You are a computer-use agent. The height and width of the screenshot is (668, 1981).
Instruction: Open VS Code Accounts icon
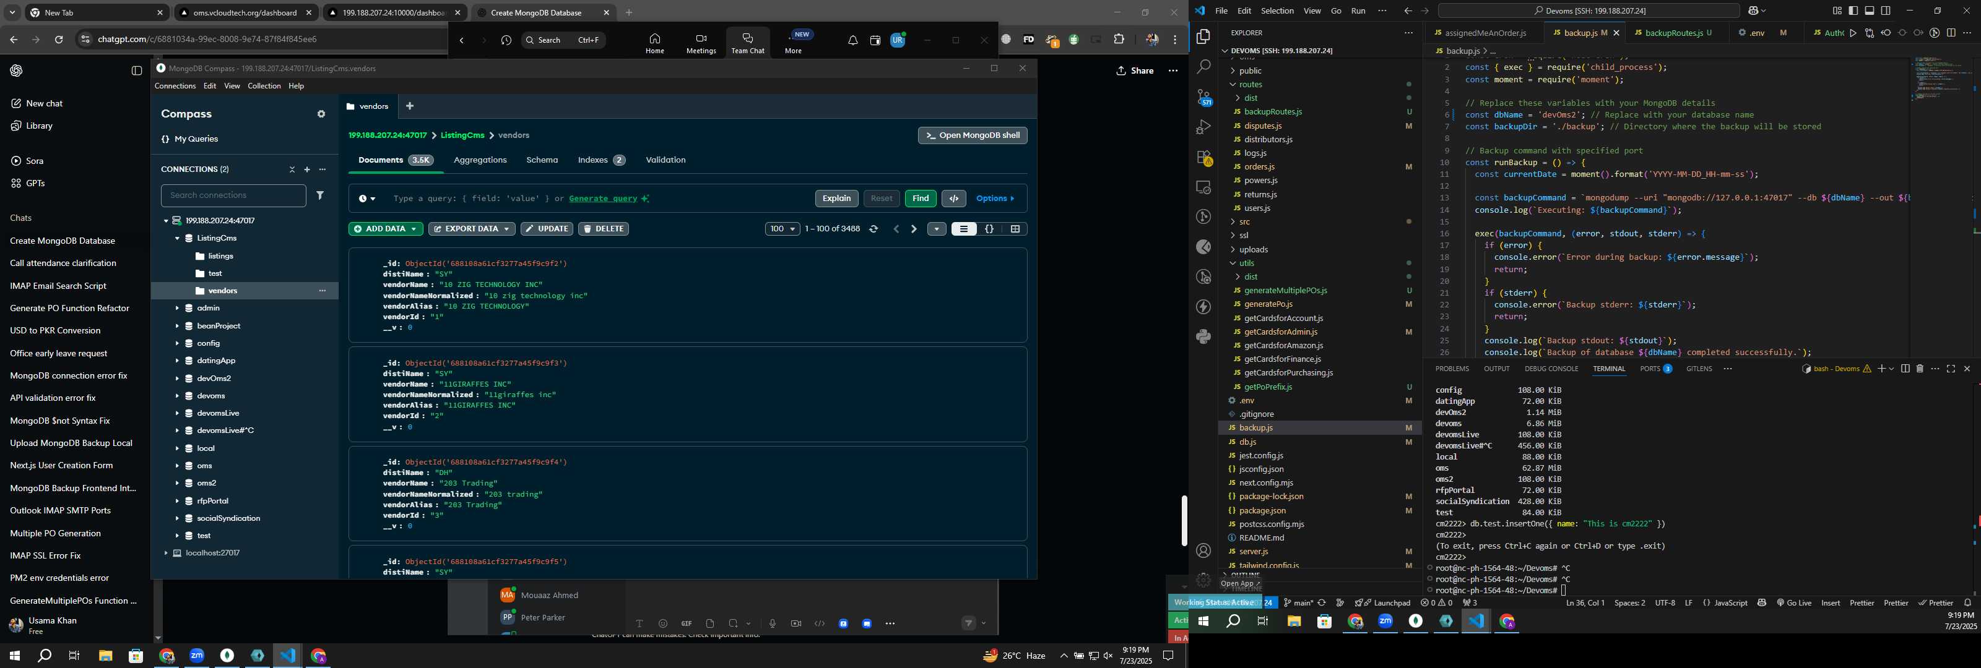[x=1203, y=550]
